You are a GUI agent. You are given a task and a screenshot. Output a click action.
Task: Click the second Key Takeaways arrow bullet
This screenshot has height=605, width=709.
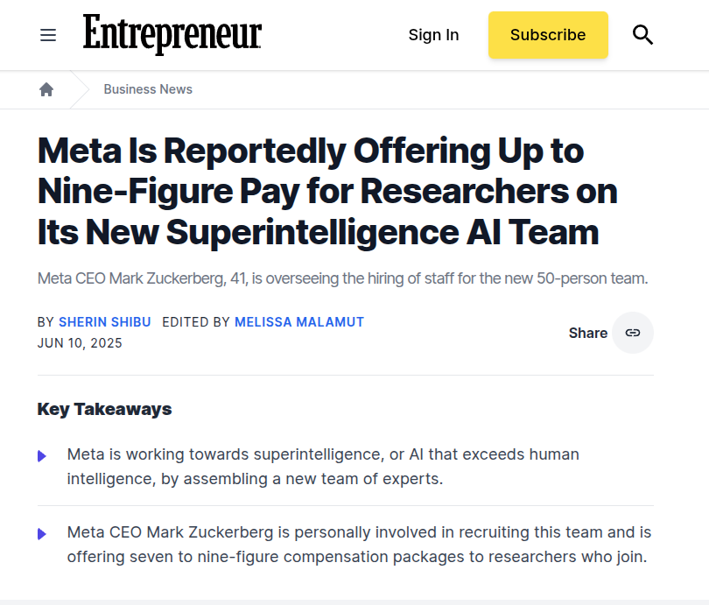[42, 534]
